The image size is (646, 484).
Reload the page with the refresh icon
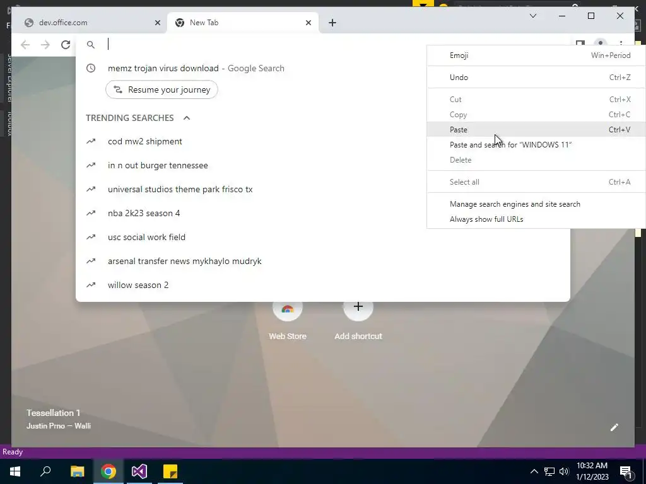[x=66, y=45]
